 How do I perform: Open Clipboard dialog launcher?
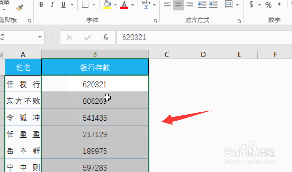(30, 21)
